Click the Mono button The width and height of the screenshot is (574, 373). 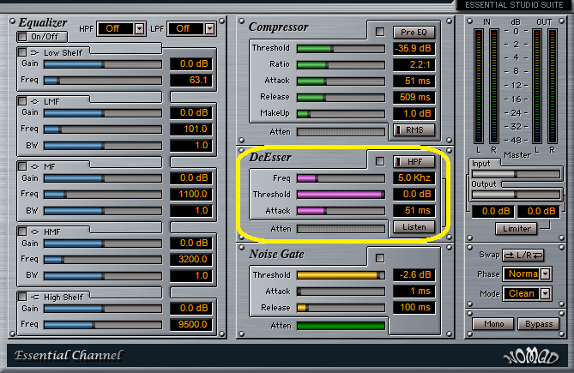(493, 324)
